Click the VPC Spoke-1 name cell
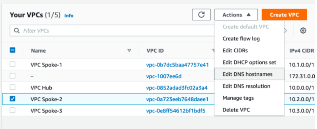Screen dimensions: 317x129 (46, 65)
